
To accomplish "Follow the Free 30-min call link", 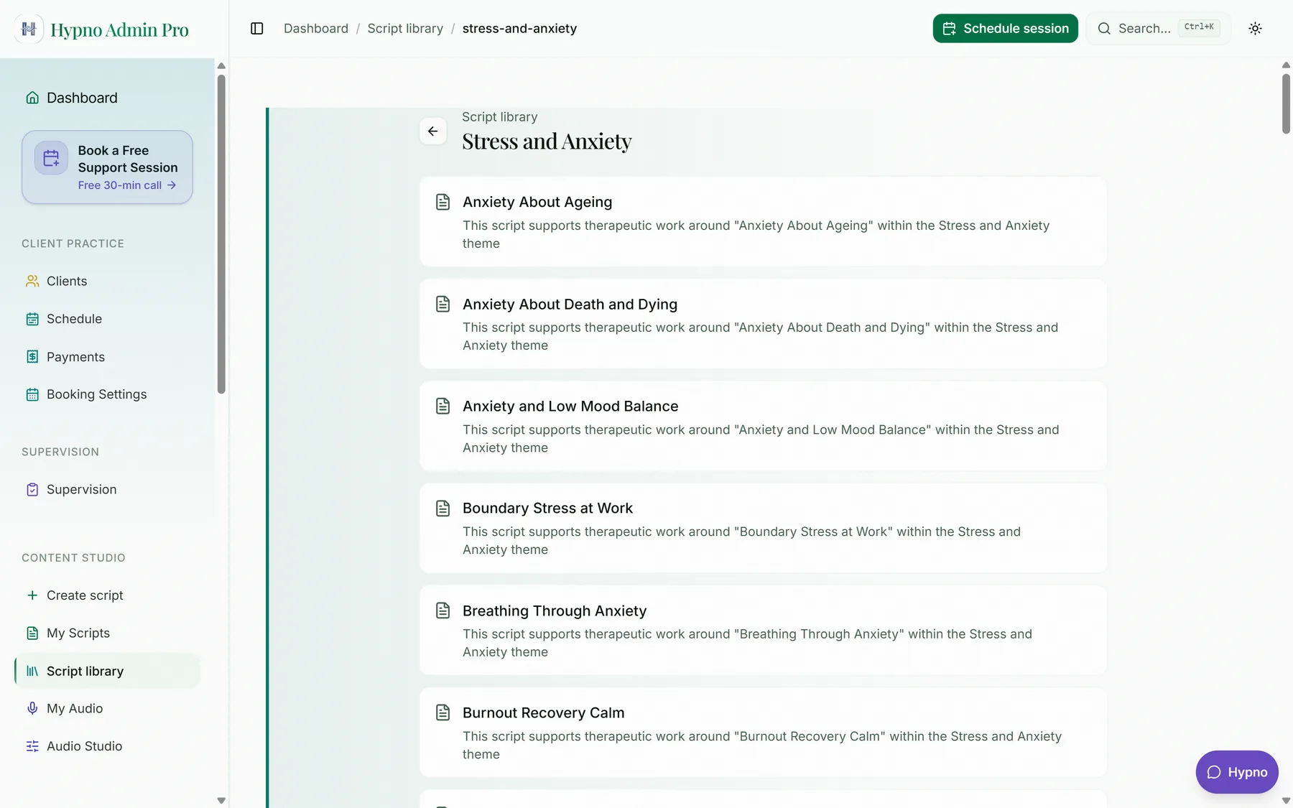I will 127,185.
